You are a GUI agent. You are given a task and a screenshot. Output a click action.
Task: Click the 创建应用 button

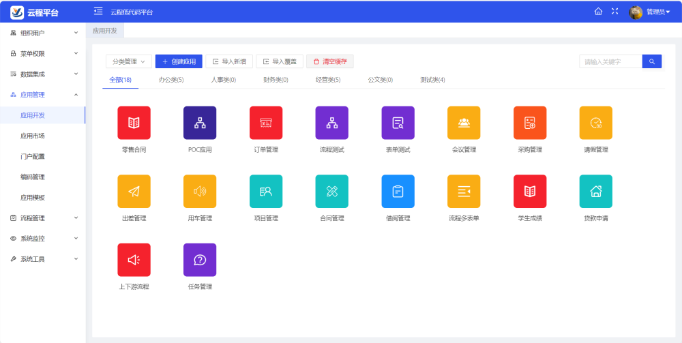point(179,62)
